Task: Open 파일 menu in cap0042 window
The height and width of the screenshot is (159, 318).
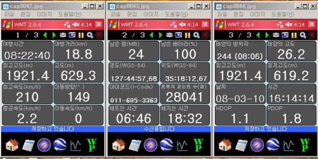Action: point(9,14)
